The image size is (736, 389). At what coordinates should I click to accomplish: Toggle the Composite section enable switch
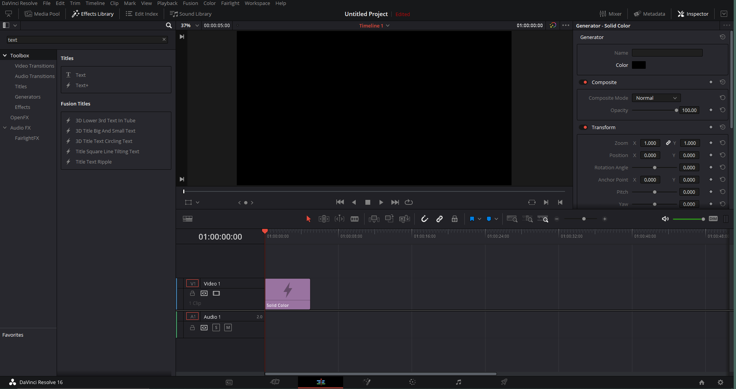[583, 82]
